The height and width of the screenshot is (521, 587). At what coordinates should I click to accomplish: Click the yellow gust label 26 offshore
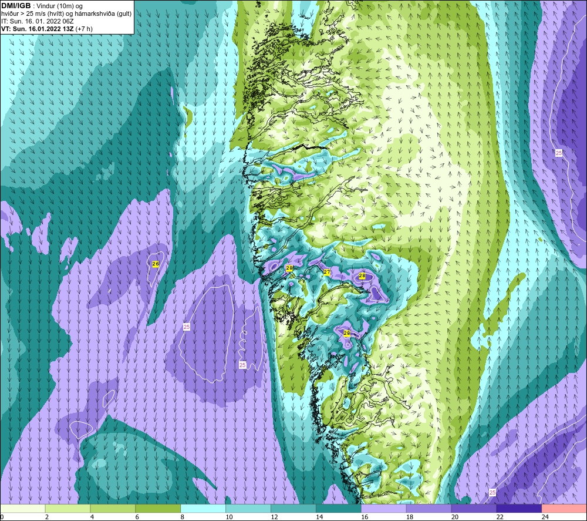click(156, 264)
